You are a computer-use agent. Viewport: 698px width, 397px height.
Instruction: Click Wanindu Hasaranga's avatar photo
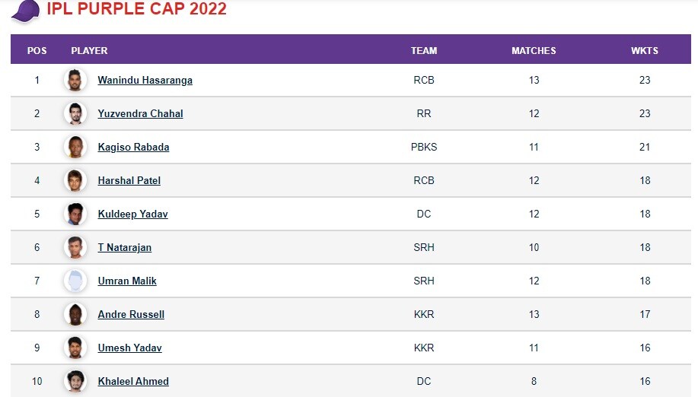(75, 80)
